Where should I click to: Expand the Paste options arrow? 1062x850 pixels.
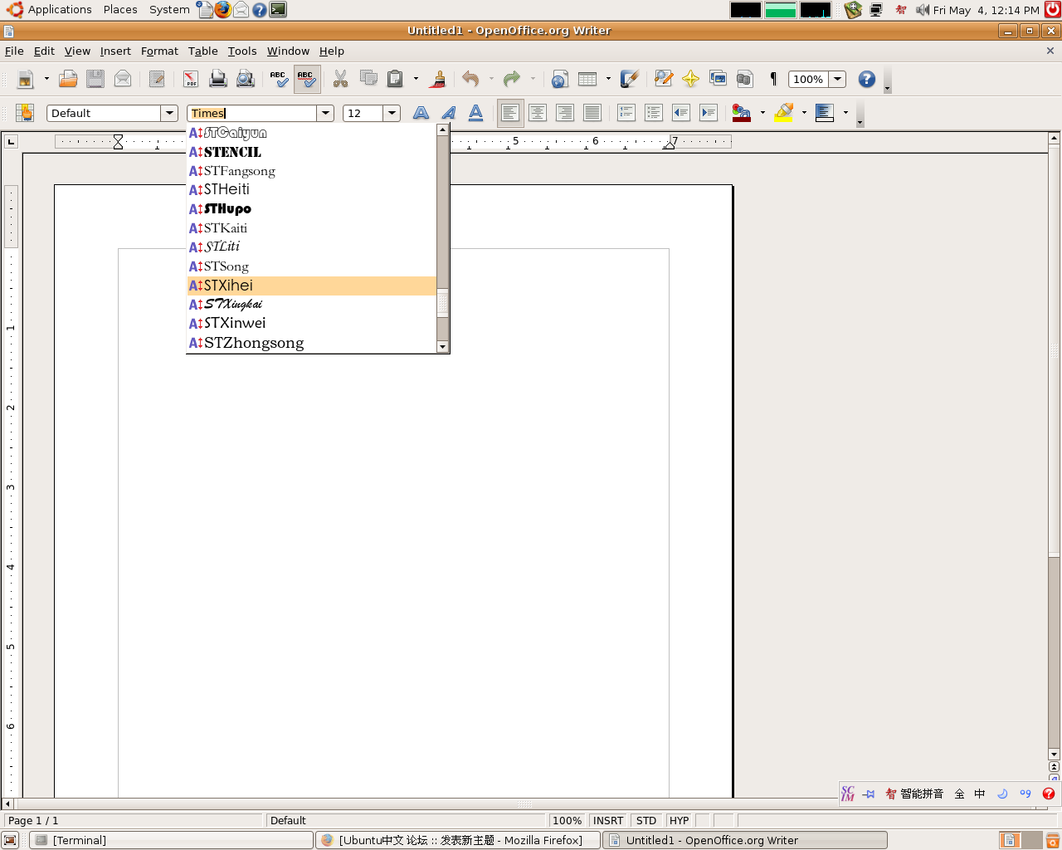coord(416,79)
